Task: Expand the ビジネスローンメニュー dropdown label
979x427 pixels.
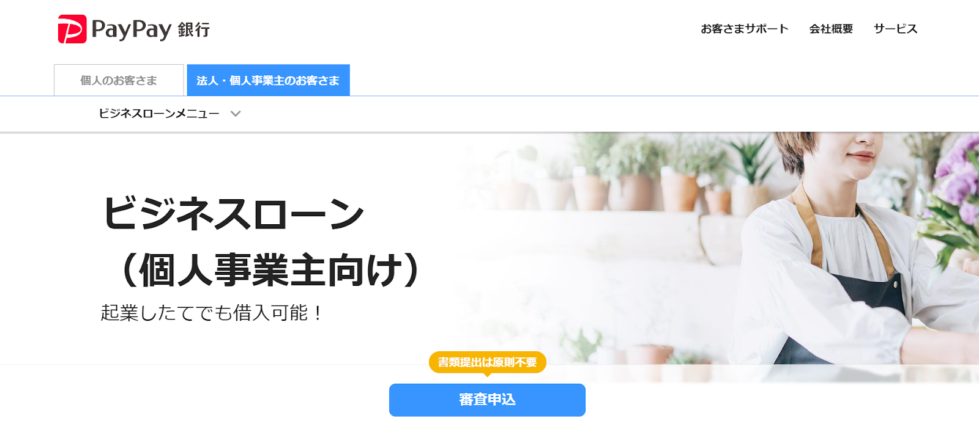Action: click(159, 114)
